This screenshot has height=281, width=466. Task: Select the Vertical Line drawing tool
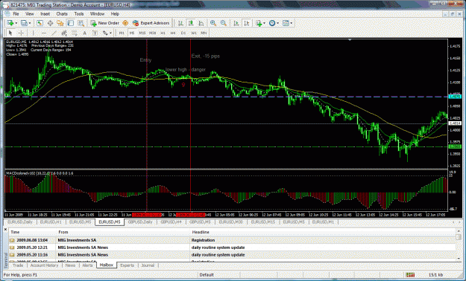coord(34,33)
